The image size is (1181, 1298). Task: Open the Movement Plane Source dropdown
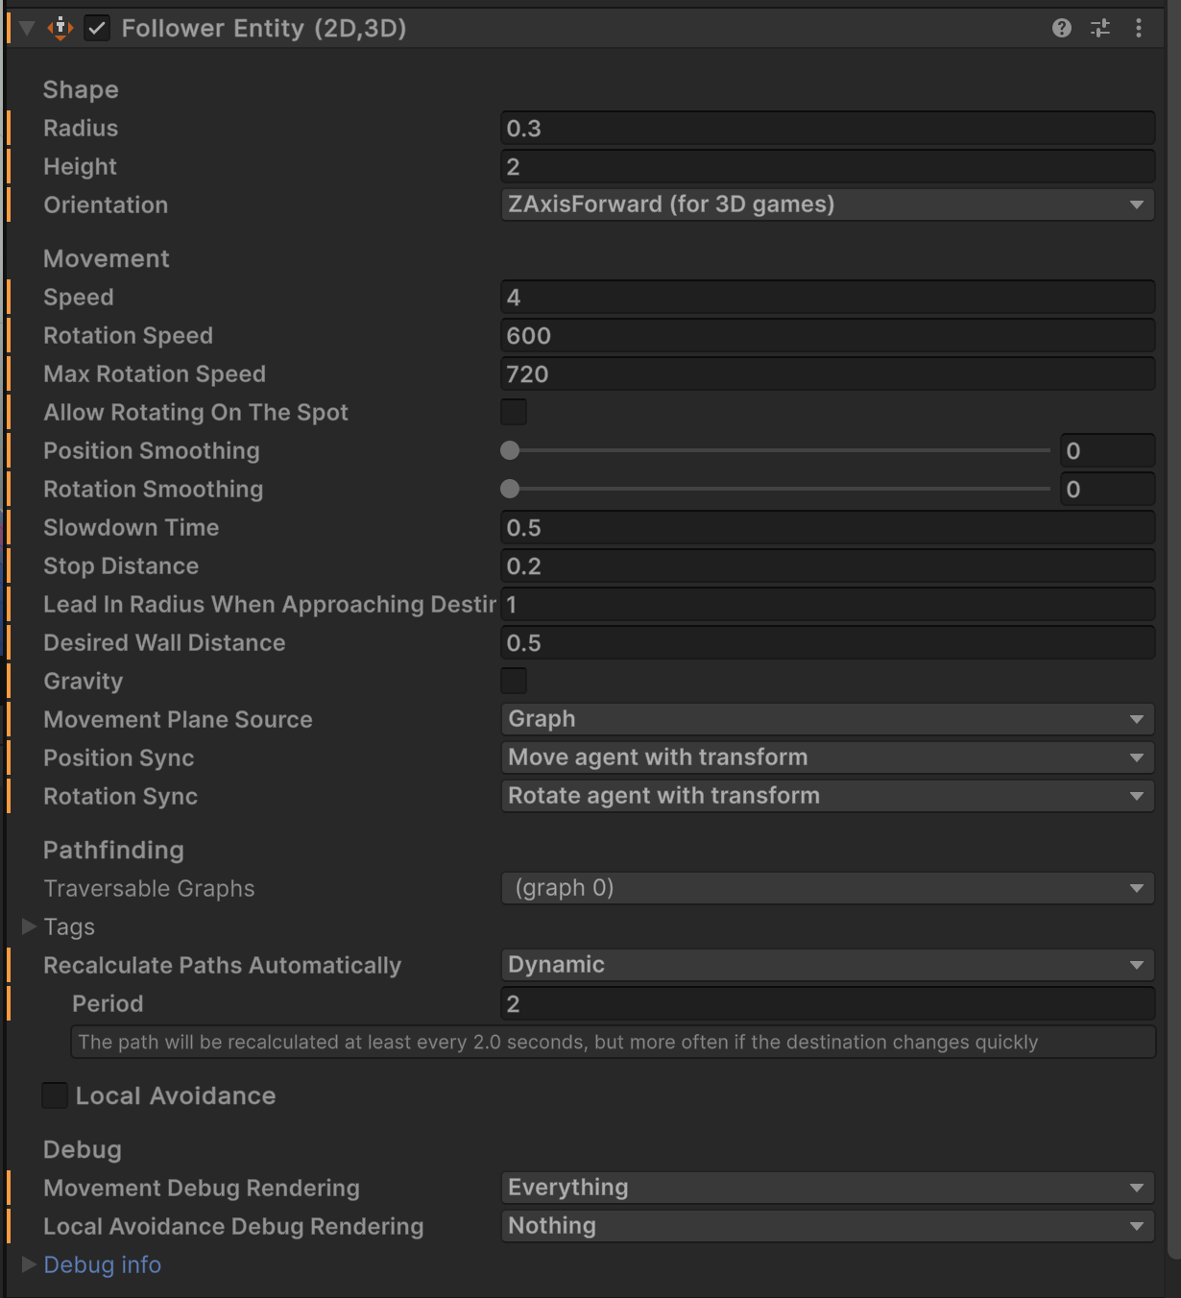(828, 719)
